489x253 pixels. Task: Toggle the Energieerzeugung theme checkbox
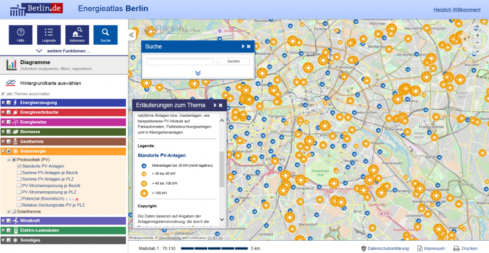(x=9, y=103)
